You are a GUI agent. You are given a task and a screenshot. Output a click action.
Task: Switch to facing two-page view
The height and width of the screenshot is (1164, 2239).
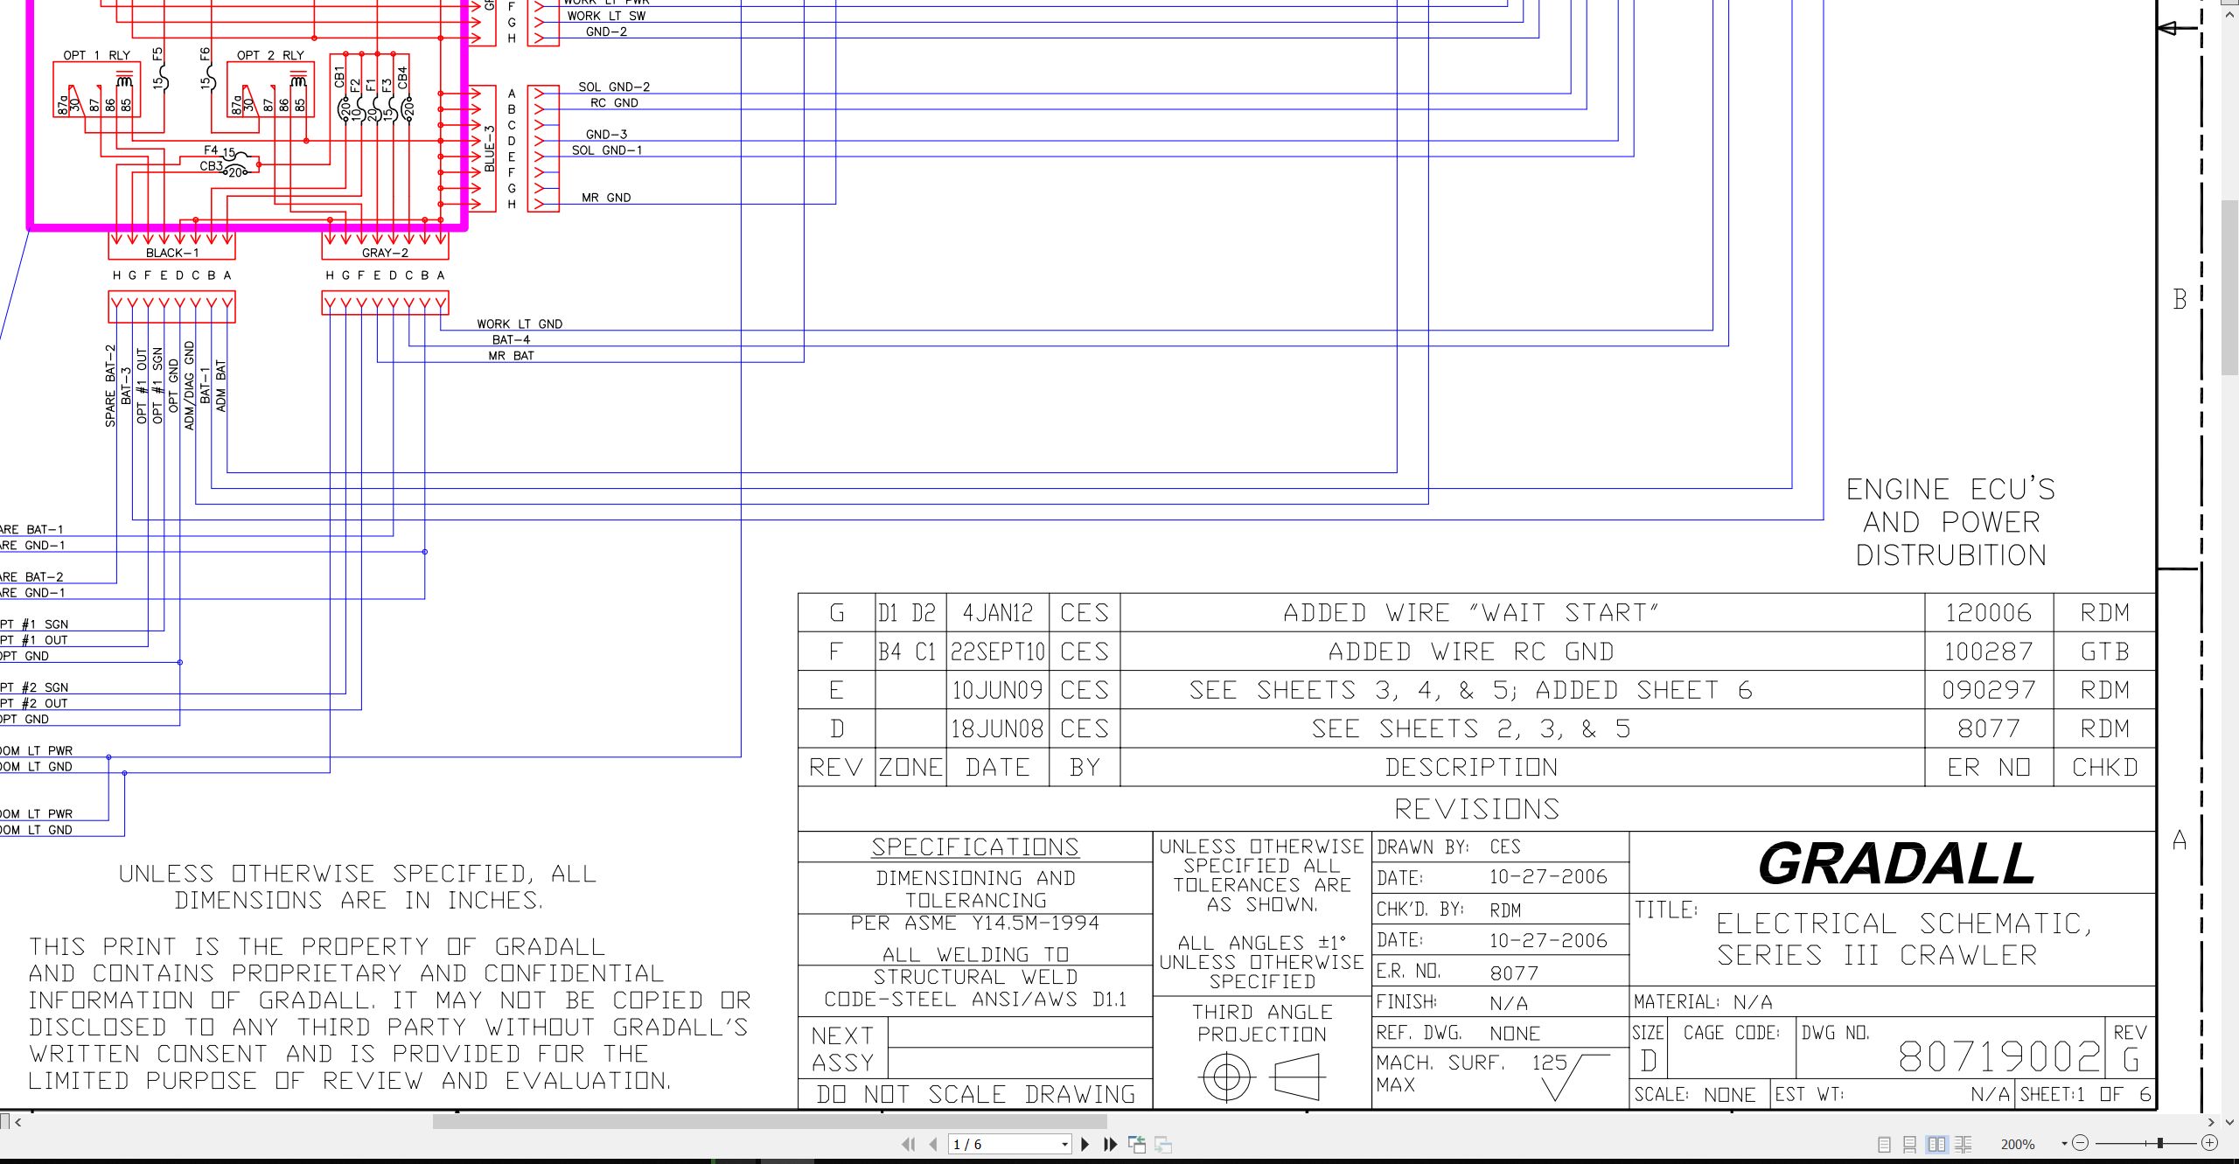[1936, 1144]
